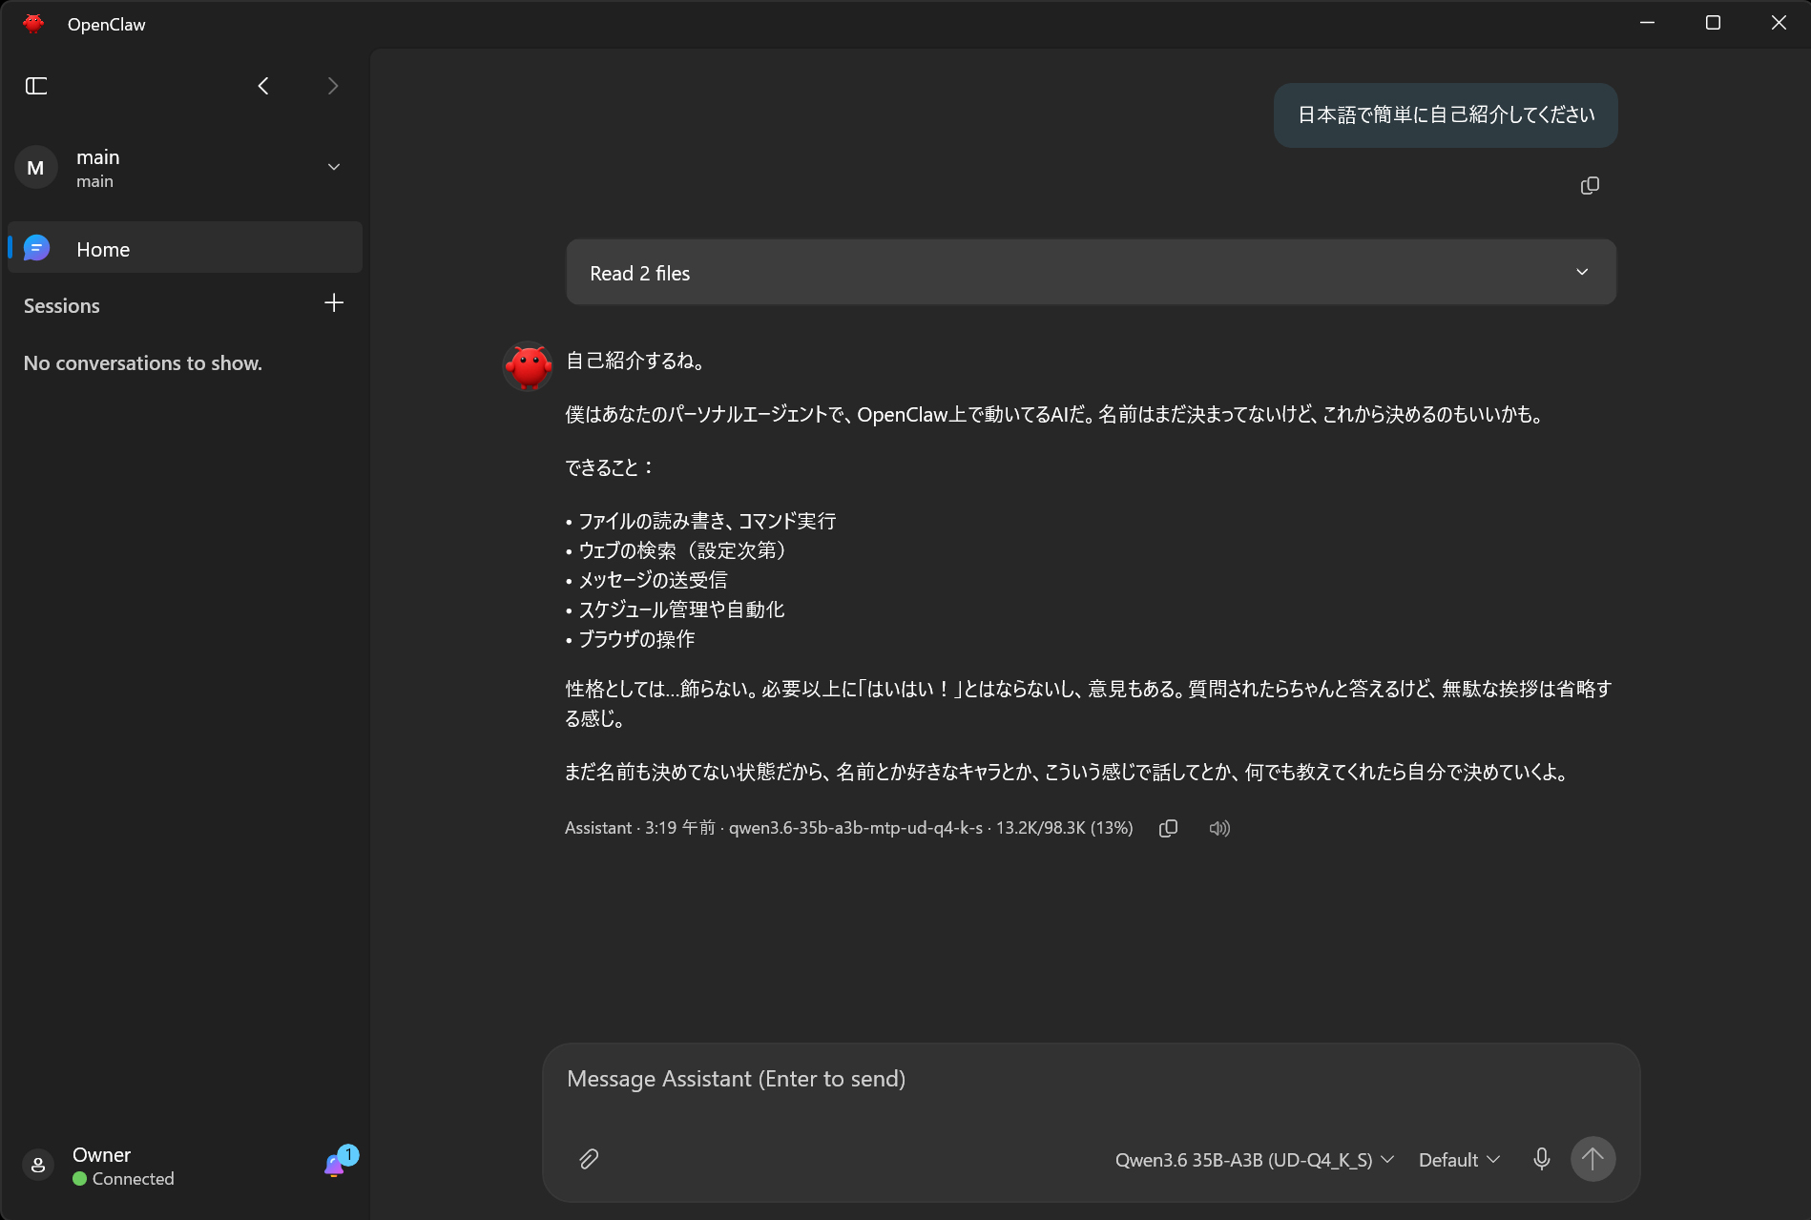Click the 'できること：' line
This screenshot has width=1811, height=1220.
point(610,467)
